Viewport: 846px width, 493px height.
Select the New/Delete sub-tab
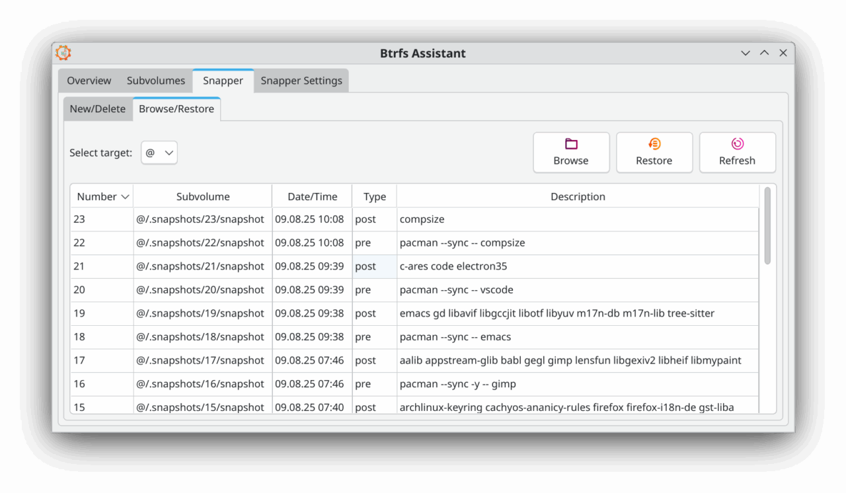click(98, 109)
